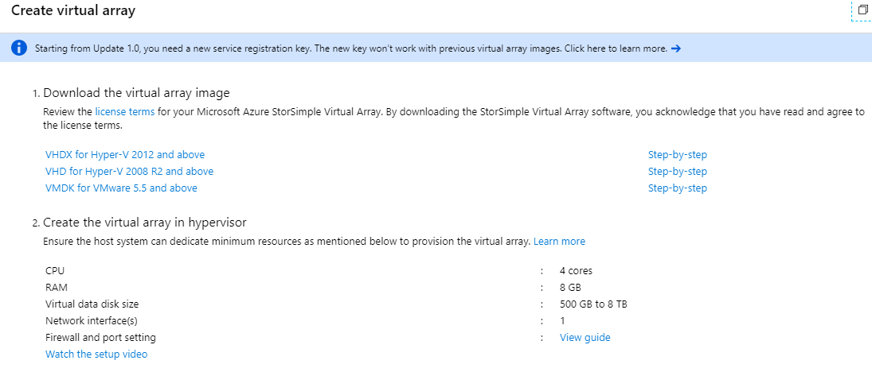Image resolution: width=872 pixels, height=368 pixels.
Task: Open the 'Click here to learn more' banner text
Action: pyautogui.click(x=616, y=48)
